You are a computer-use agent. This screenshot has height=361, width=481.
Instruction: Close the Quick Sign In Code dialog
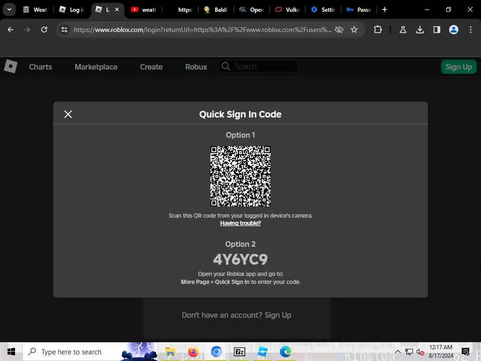(x=68, y=114)
